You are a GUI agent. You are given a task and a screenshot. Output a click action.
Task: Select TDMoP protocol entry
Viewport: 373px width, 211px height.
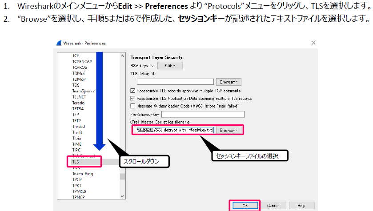pyautogui.click(x=79, y=80)
